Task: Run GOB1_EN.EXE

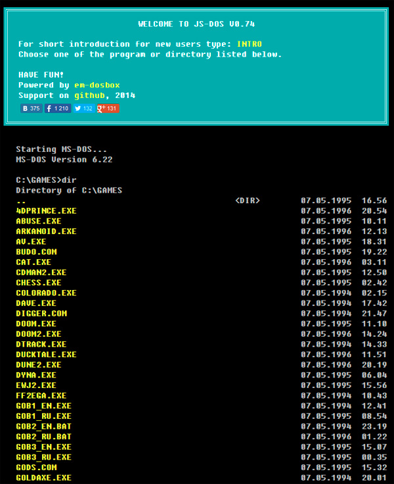Action: coord(43,406)
